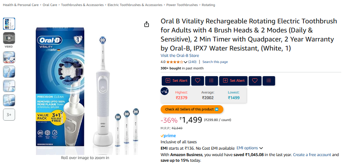Click the second heart wishlist icon button
The image size is (345, 164).
255,81
